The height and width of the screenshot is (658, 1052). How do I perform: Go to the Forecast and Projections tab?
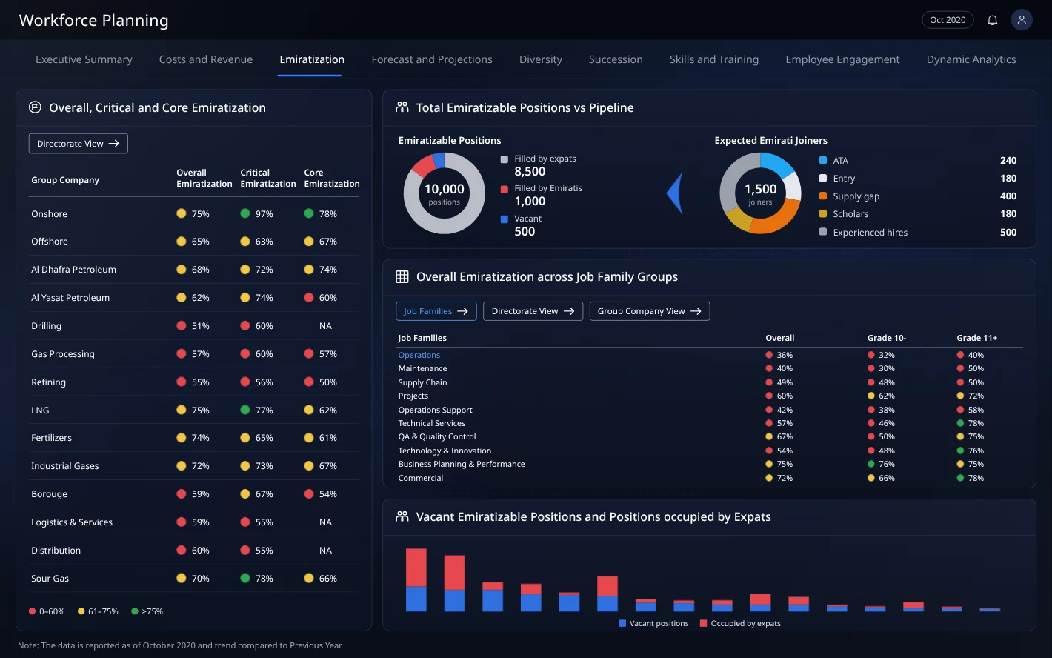[432, 59]
